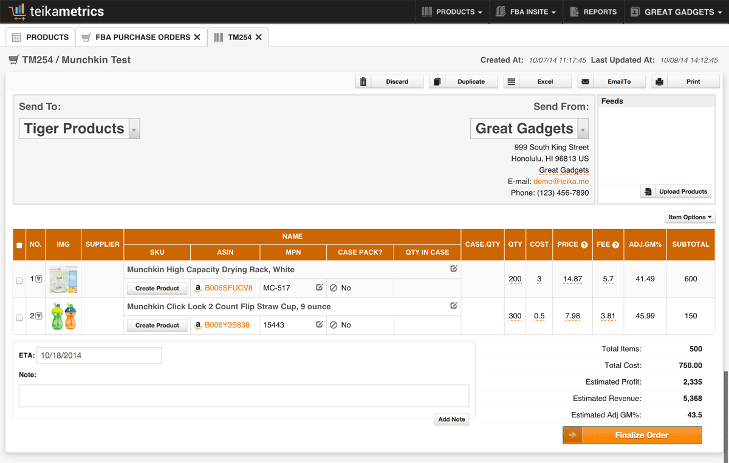Edit the Drying Rack product name icon
This screenshot has width=729, height=463.
(x=454, y=269)
